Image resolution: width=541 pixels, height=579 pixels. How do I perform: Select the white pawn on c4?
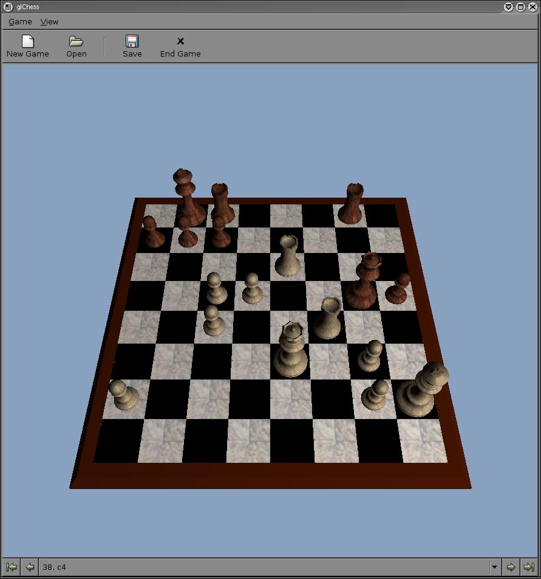(213, 321)
